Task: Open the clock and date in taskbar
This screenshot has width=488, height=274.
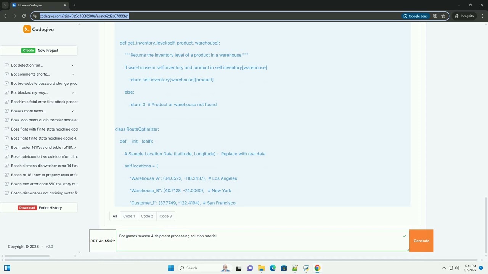Action: pos(470,268)
